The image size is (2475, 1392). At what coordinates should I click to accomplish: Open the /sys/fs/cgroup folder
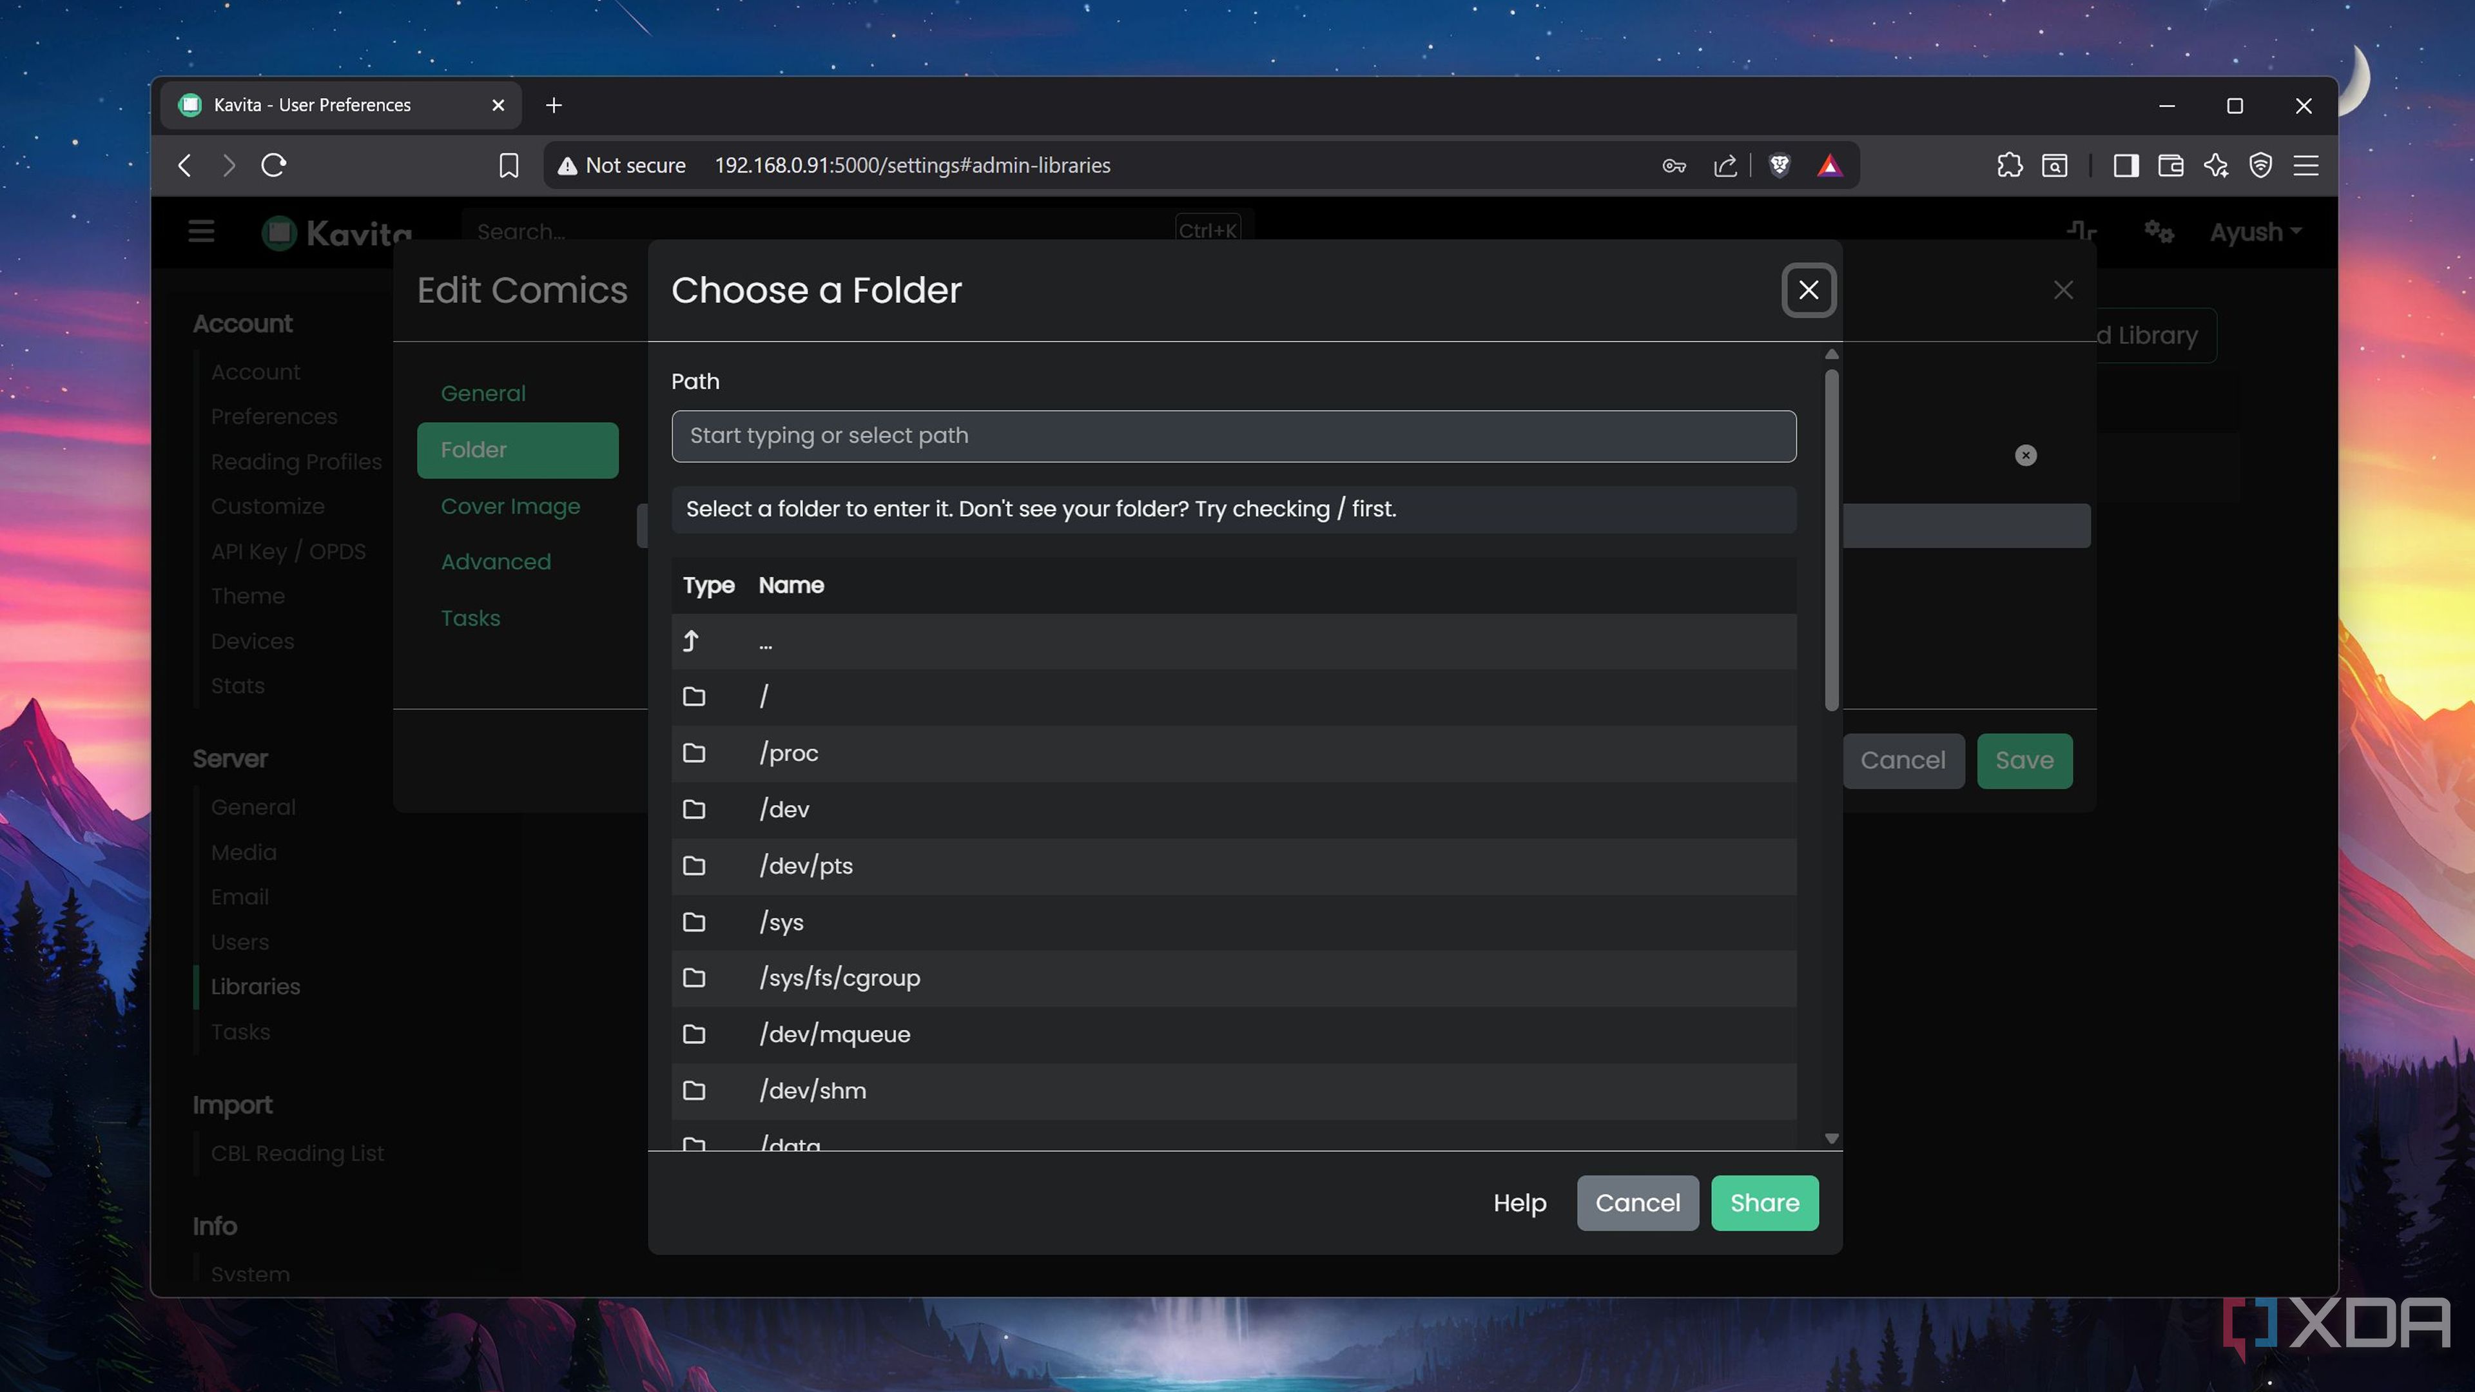coord(1234,979)
